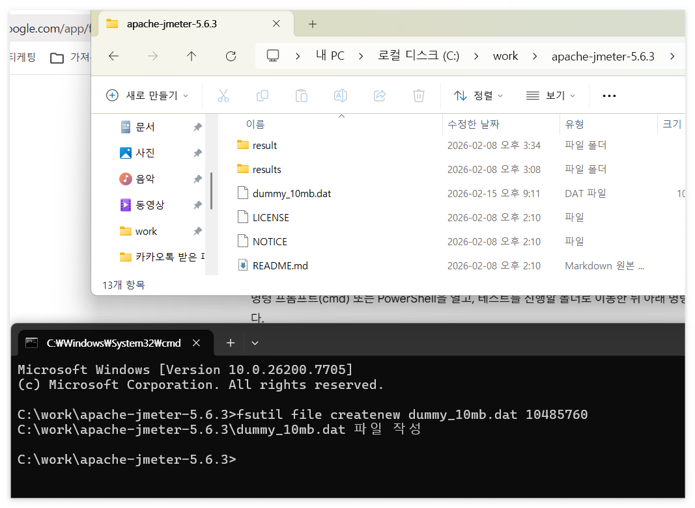Click the pin icon next to 동영상

pos(197,205)
